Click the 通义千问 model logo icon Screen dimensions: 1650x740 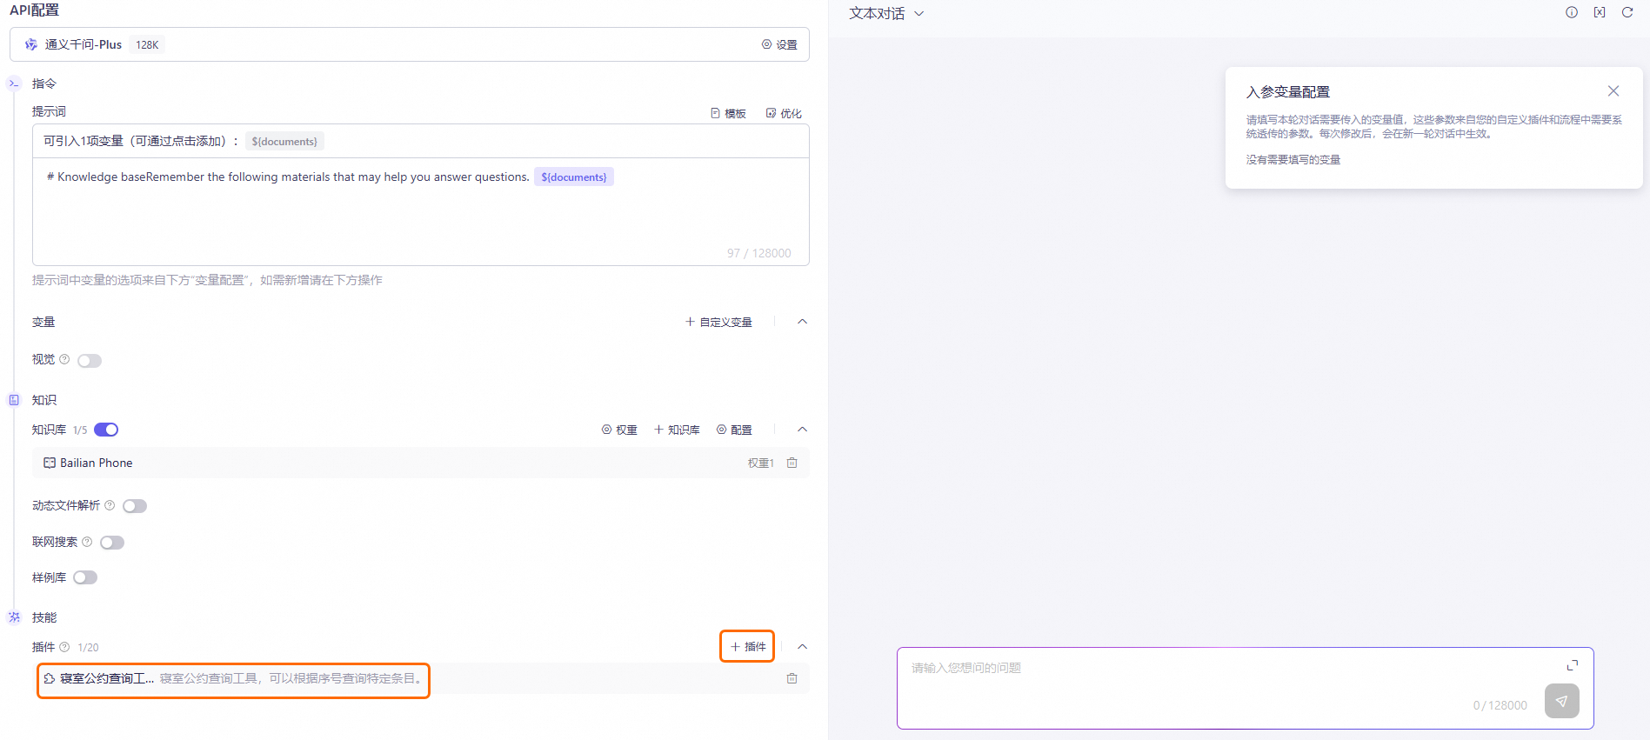(x=31, y=44)
